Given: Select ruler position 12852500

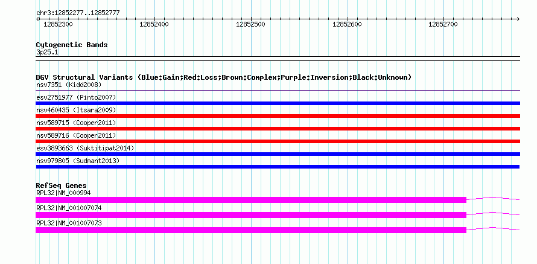Looking at the screenshot, I should coord(250,25).
